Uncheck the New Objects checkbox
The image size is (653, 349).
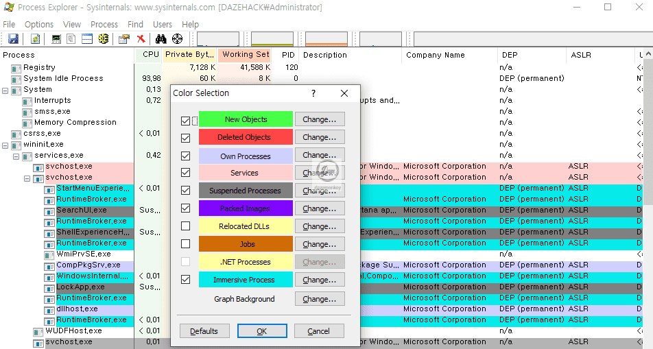click(186, 121)
